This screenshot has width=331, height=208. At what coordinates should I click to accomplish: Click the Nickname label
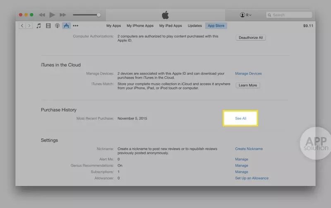[x=105, y=149]
